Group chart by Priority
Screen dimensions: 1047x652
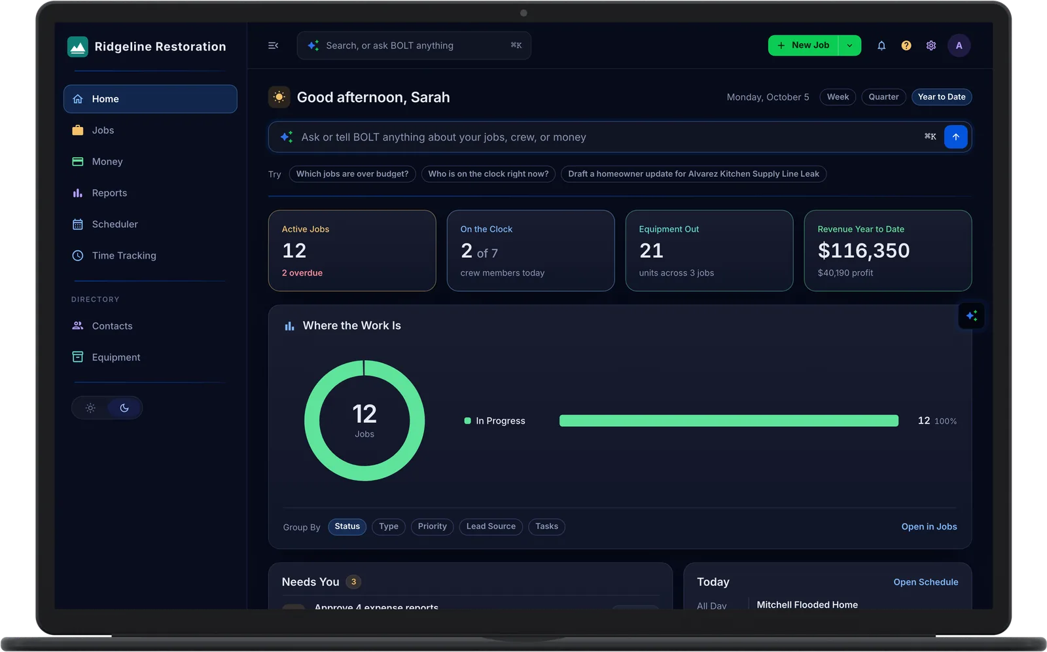433,527
